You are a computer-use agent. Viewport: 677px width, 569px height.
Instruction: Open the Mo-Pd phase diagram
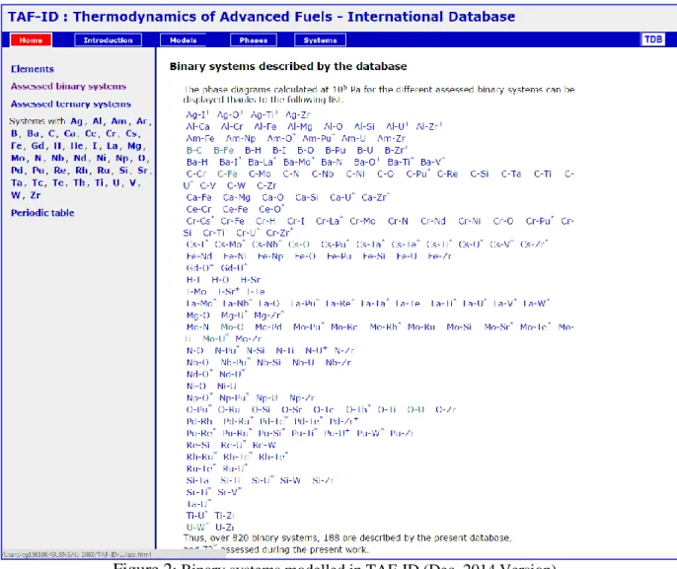pyautogui.click(x=268, y=327)
